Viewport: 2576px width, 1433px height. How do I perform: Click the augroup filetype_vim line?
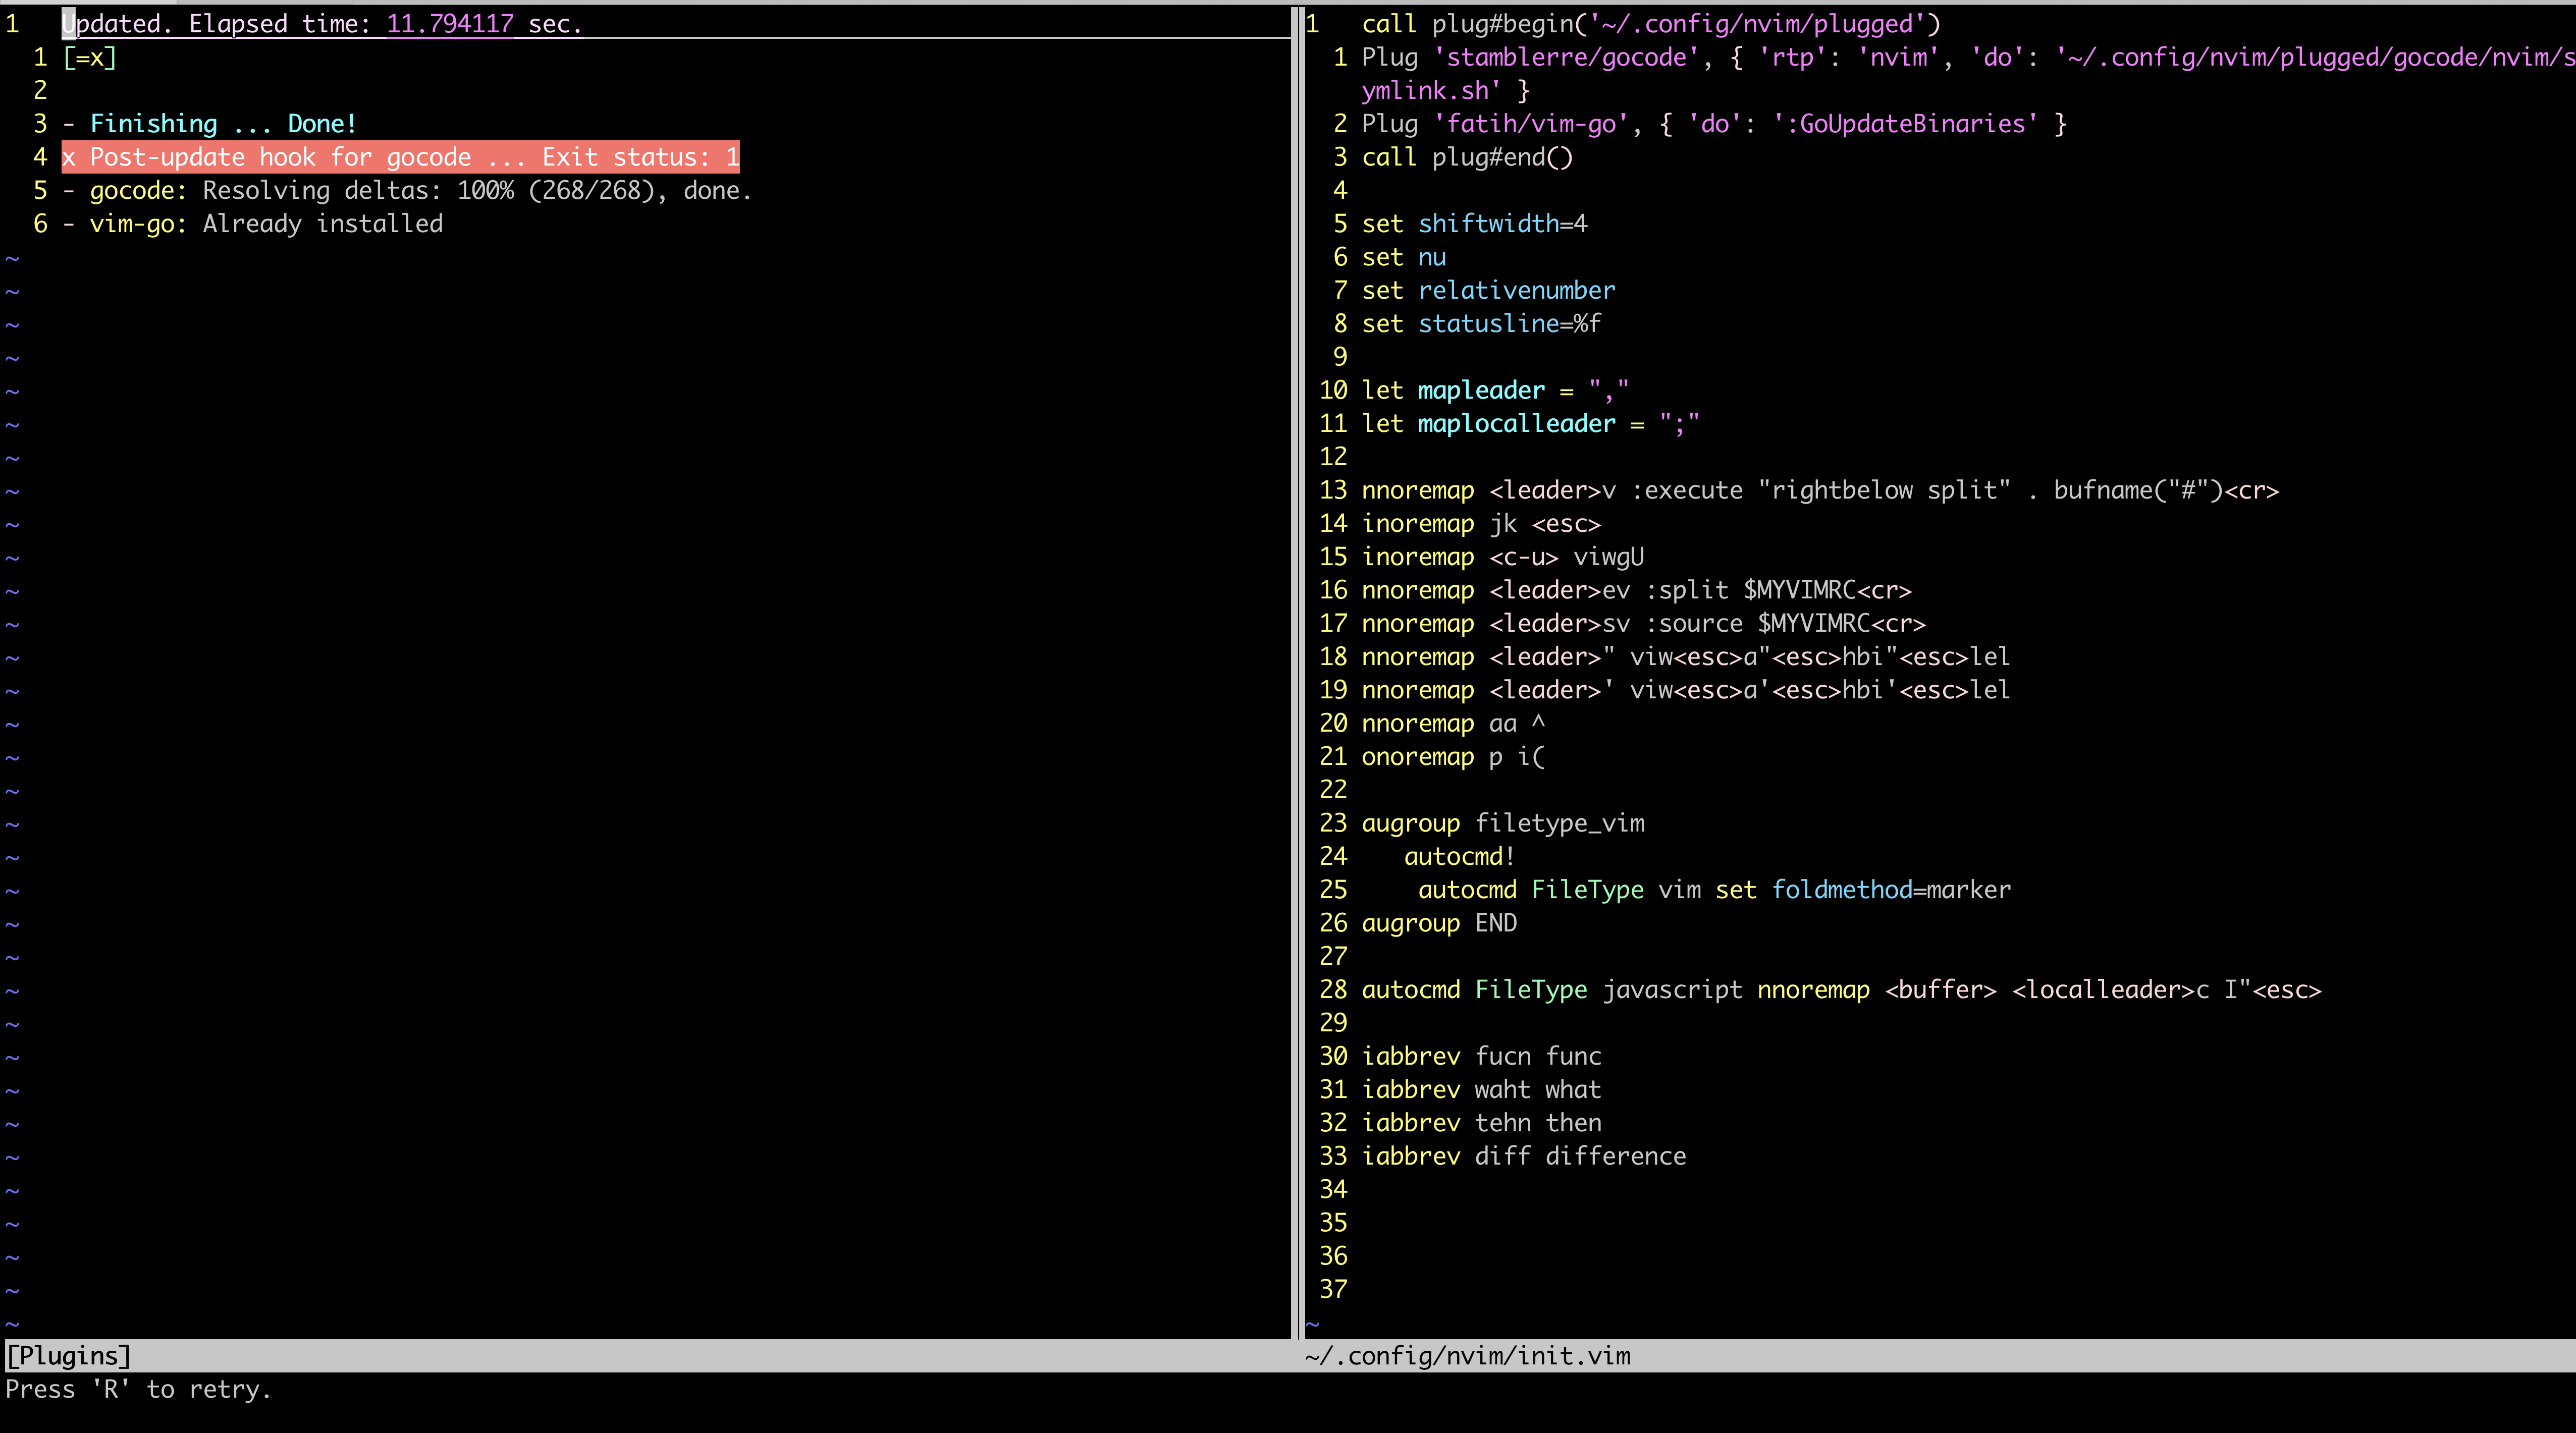click(x=1502, y=824)
